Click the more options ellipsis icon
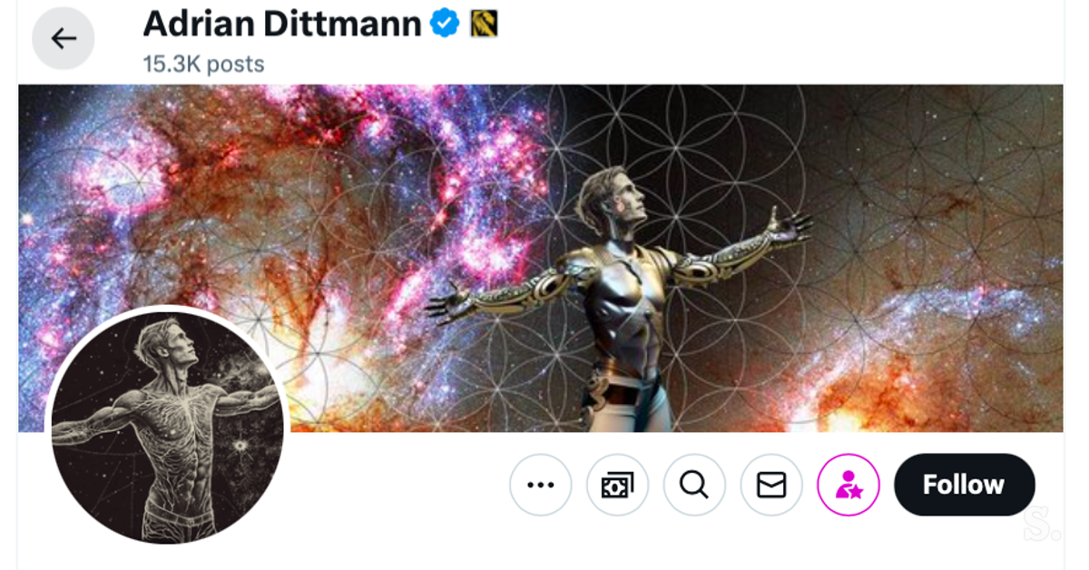This screenshot has width=1089, height=570. point(540,485)
